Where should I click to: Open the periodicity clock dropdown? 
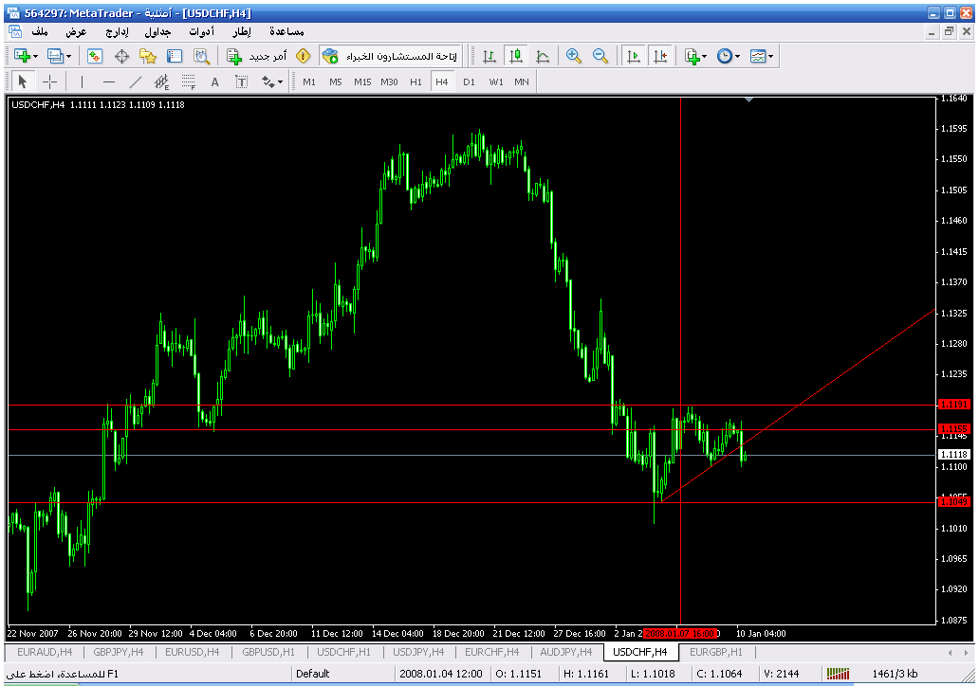tap(739, 57)
